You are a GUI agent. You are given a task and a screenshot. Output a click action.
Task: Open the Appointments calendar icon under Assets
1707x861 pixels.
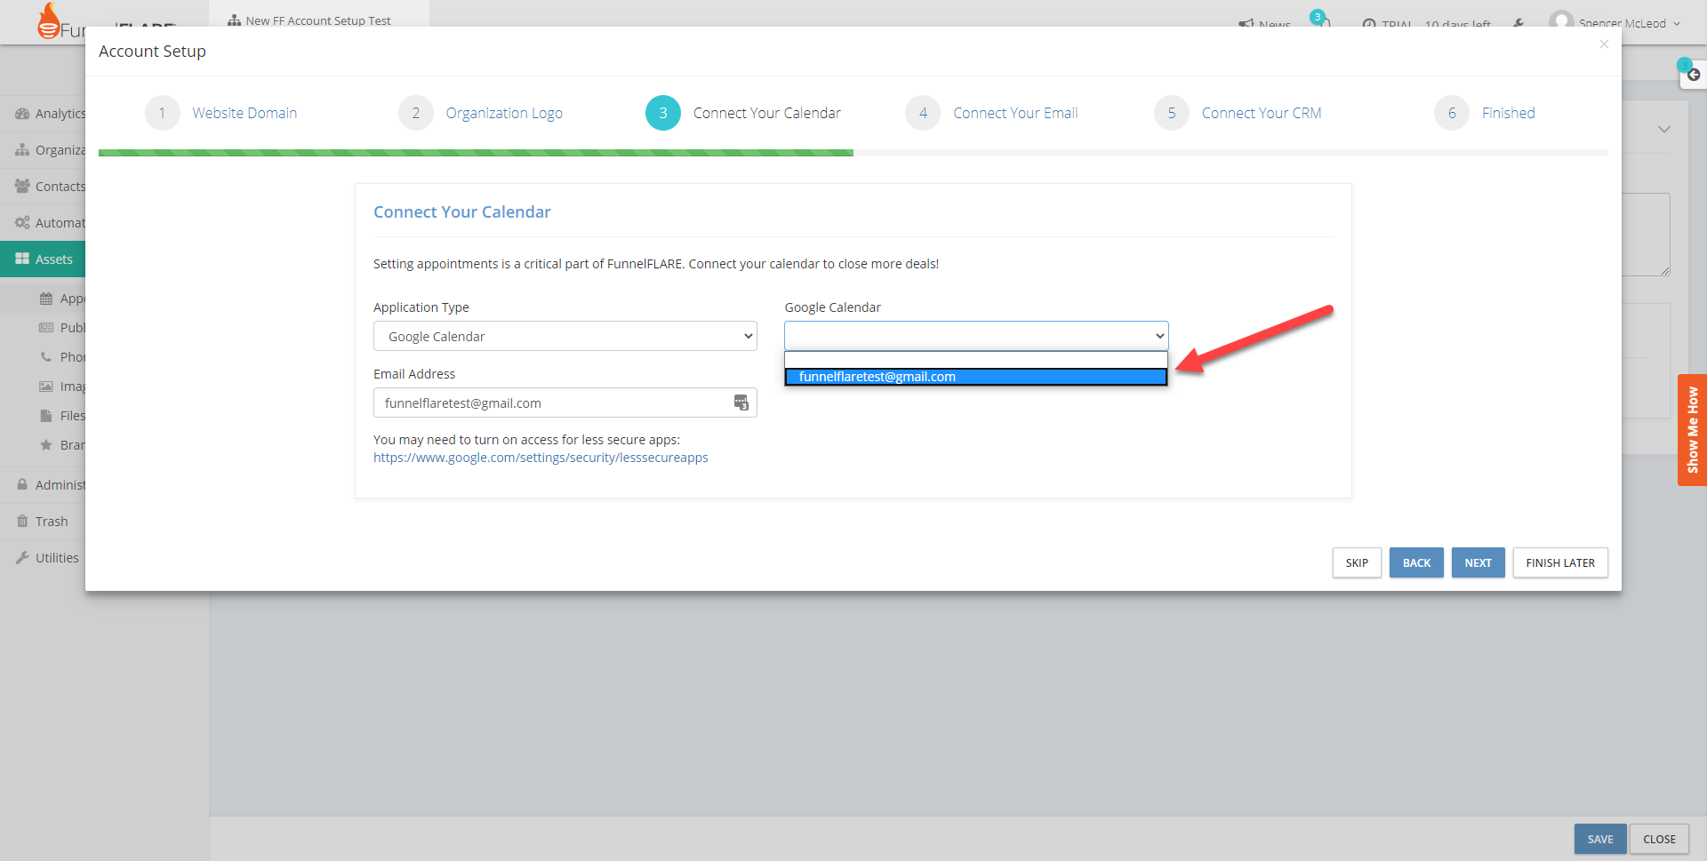point(46,299)
